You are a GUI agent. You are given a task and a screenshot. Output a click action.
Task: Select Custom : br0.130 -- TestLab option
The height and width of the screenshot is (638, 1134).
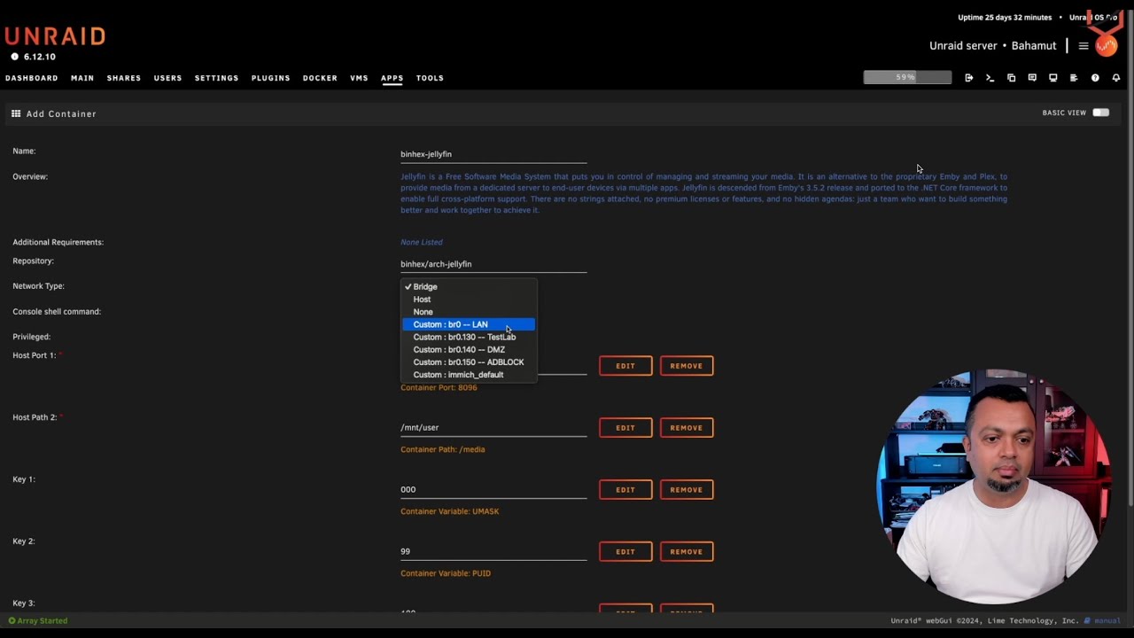point(469,337)
